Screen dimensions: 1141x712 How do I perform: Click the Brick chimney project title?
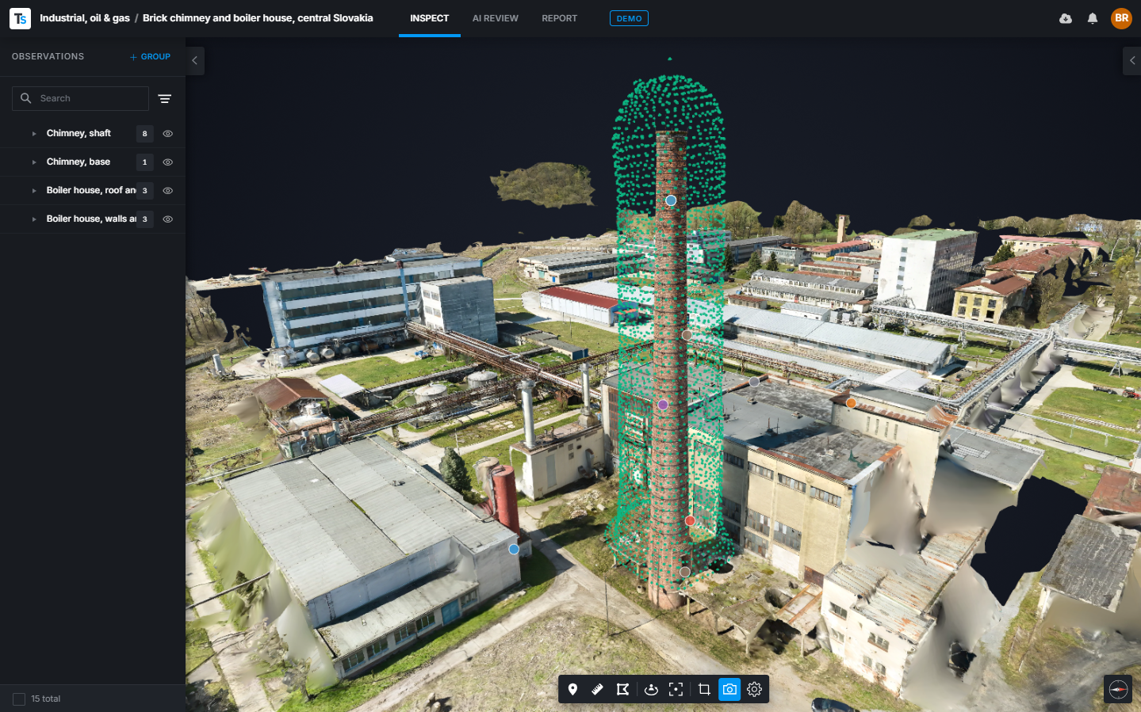tap(258, 18)
